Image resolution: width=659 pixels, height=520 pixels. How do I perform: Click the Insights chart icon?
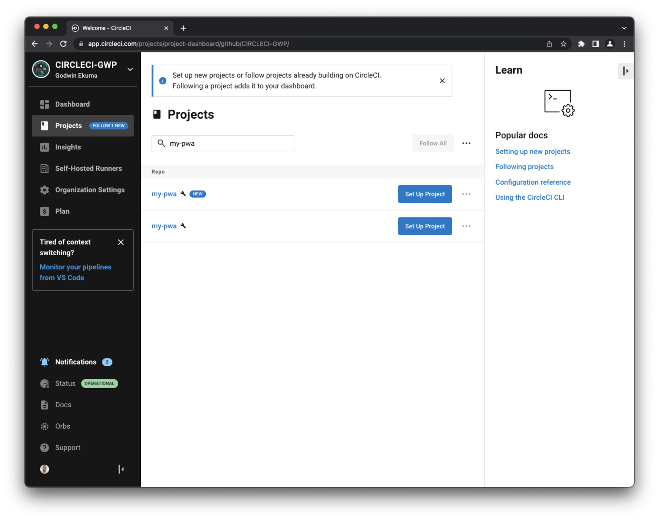(44, 147)
